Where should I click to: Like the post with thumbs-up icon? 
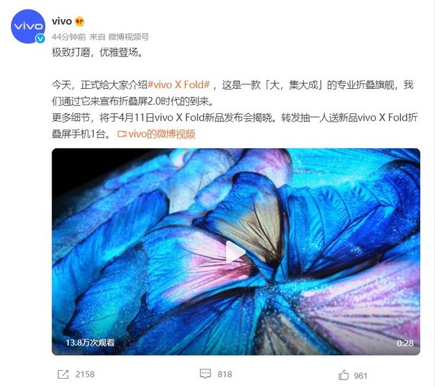point(344,375)
